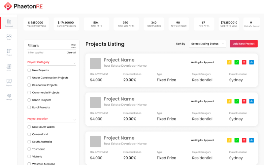The height and width of the screenshot is (165, 264).
Task: Click the Projects Listing heading
Action: (x=105, y=44)
